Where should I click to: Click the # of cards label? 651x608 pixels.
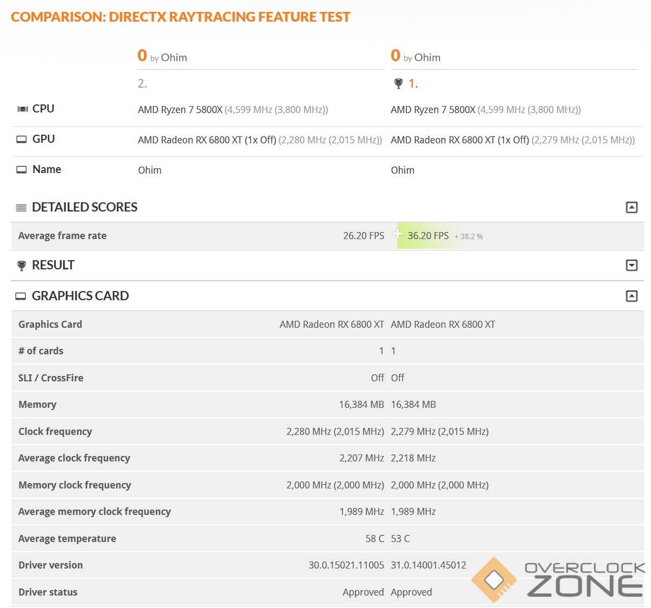click(x=41, y=351)
